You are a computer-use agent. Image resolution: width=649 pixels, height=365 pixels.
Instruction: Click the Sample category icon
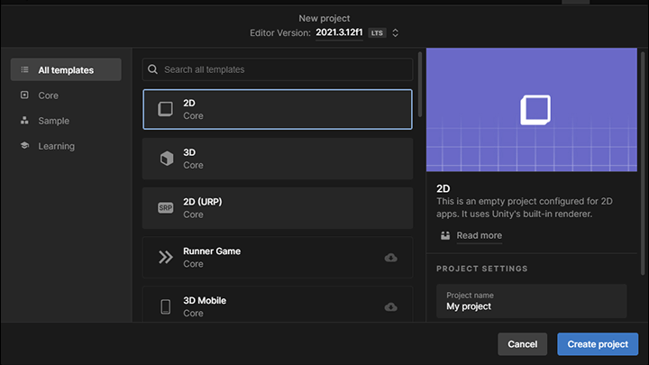pos(24,120)
